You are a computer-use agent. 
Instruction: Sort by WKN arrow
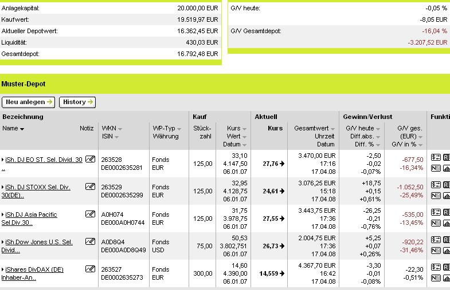tap(120, 129)
